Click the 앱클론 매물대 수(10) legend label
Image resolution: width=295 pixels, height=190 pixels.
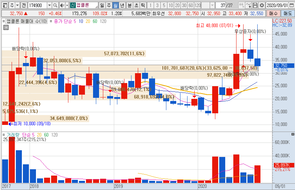[27, 21]
